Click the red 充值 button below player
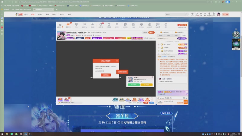This screenshot has width=242, height=136. (x=146, y=103)
